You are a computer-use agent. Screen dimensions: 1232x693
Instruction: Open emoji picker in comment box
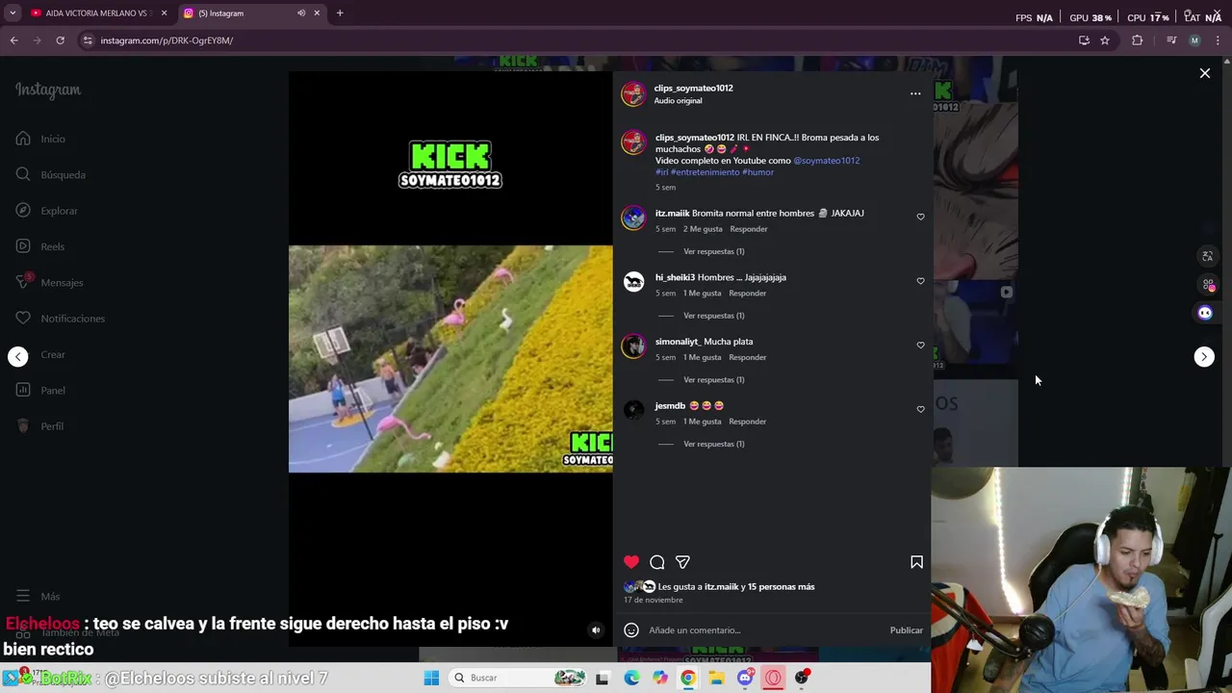pyautogui.click(x=631, y=630)
